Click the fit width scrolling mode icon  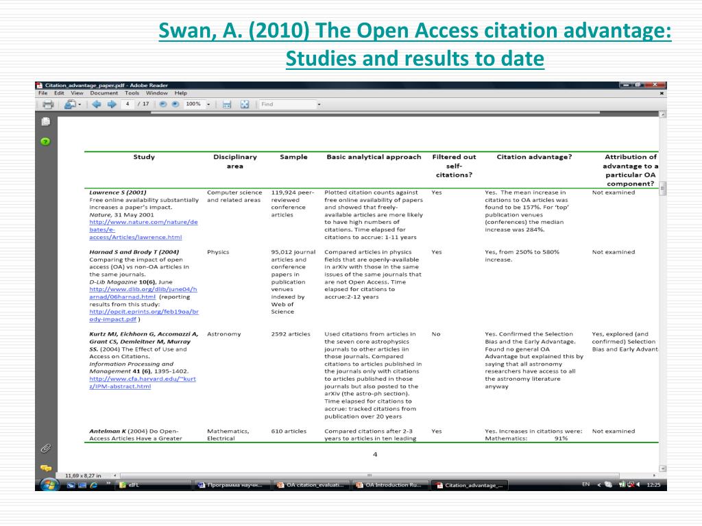(227, 105)
